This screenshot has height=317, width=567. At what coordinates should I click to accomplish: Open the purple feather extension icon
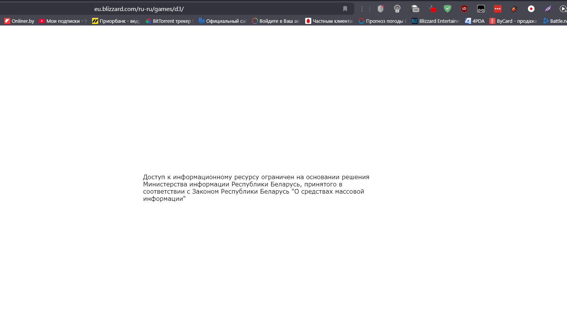pos(548,9)
